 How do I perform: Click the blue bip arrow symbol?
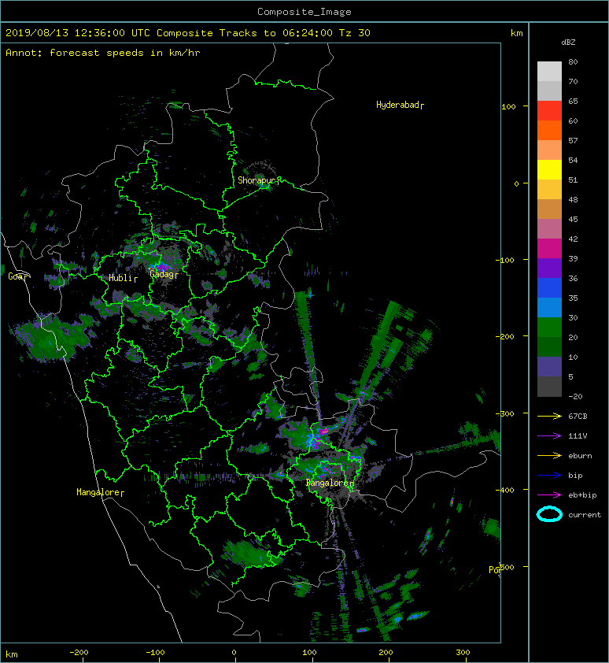point(549,476)
